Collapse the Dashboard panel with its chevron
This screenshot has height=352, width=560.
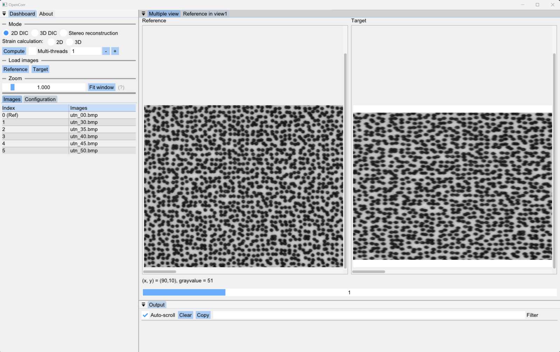(4, 14)
